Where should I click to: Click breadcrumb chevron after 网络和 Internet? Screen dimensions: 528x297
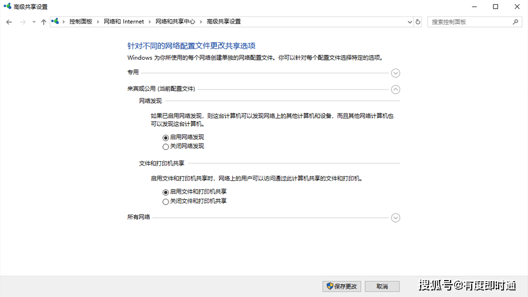150,22
